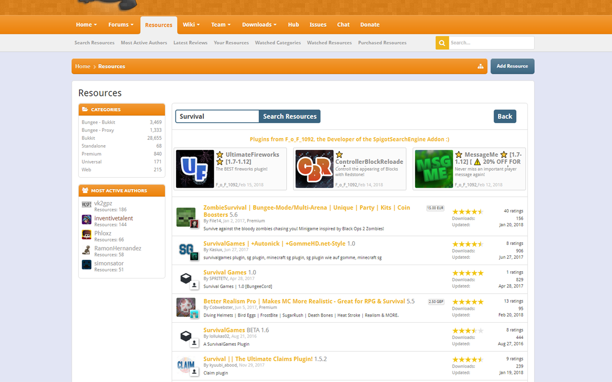The width and height of the screenshot is (612, 382).
Task: Click the orange search magnifier icon
Action: coord(442,42)
